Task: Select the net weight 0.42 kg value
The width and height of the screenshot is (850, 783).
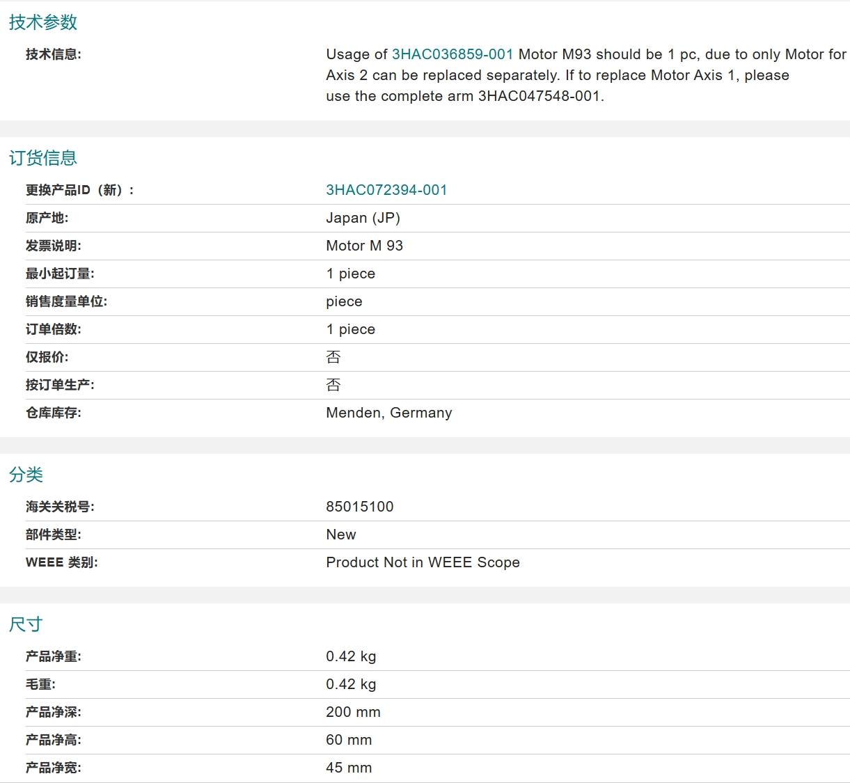Action: point(352,656)
